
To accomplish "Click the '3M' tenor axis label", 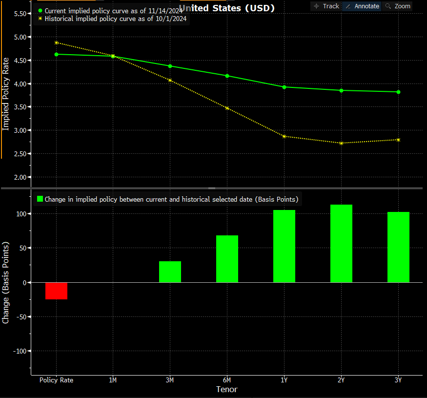I will pos(170,380).
